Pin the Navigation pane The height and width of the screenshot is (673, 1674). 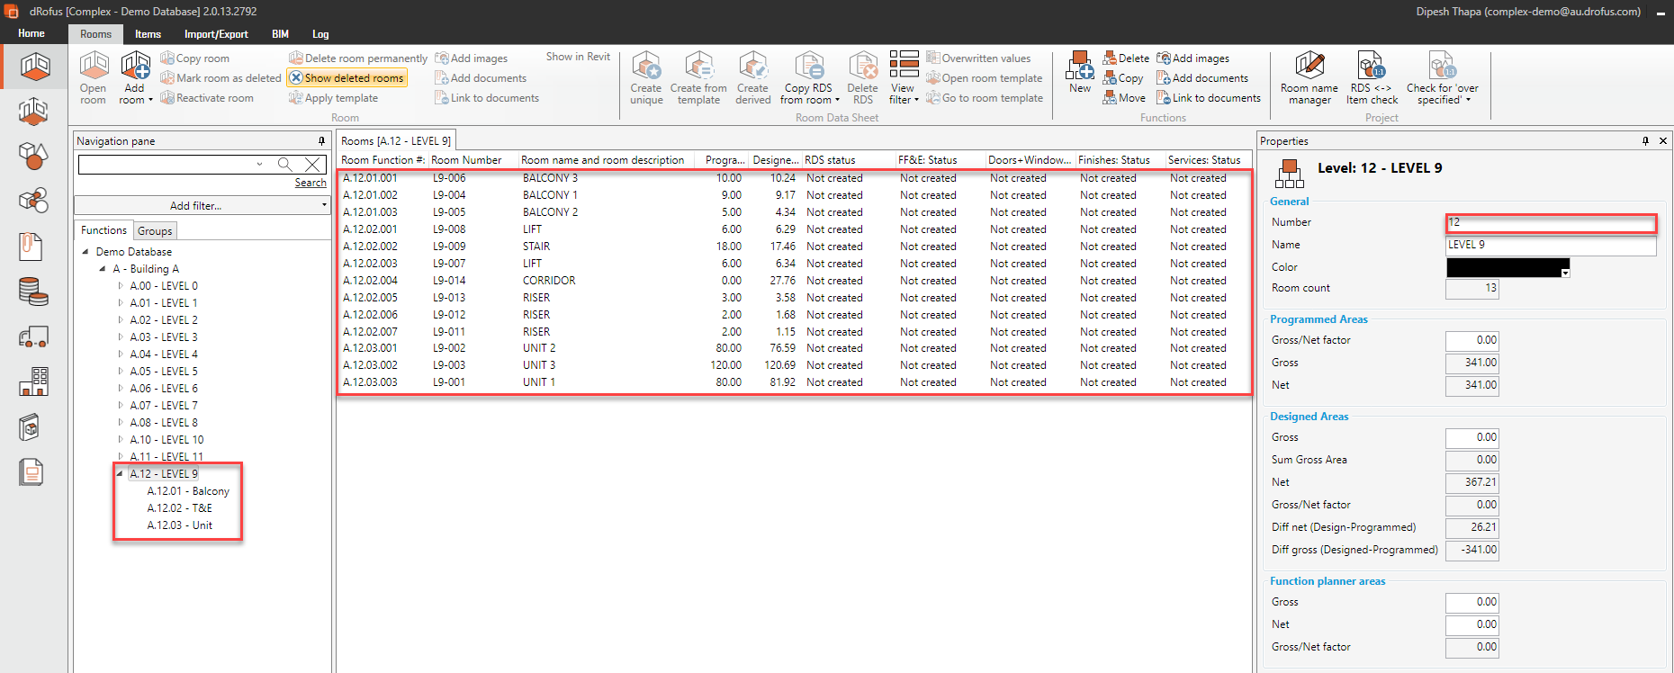click(x=321, y=141)
